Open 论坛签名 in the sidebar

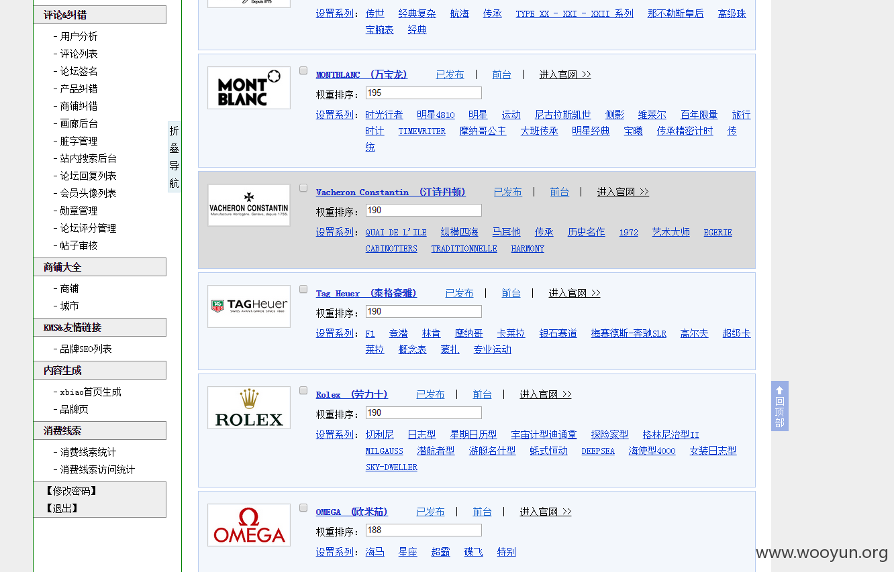[x=79, y=71]
